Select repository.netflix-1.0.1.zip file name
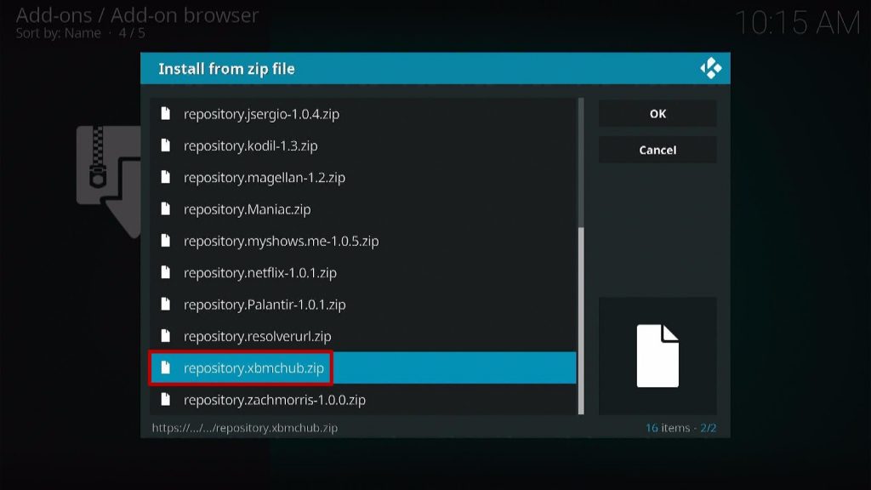871x490 pixels. [x=260, y=273]
